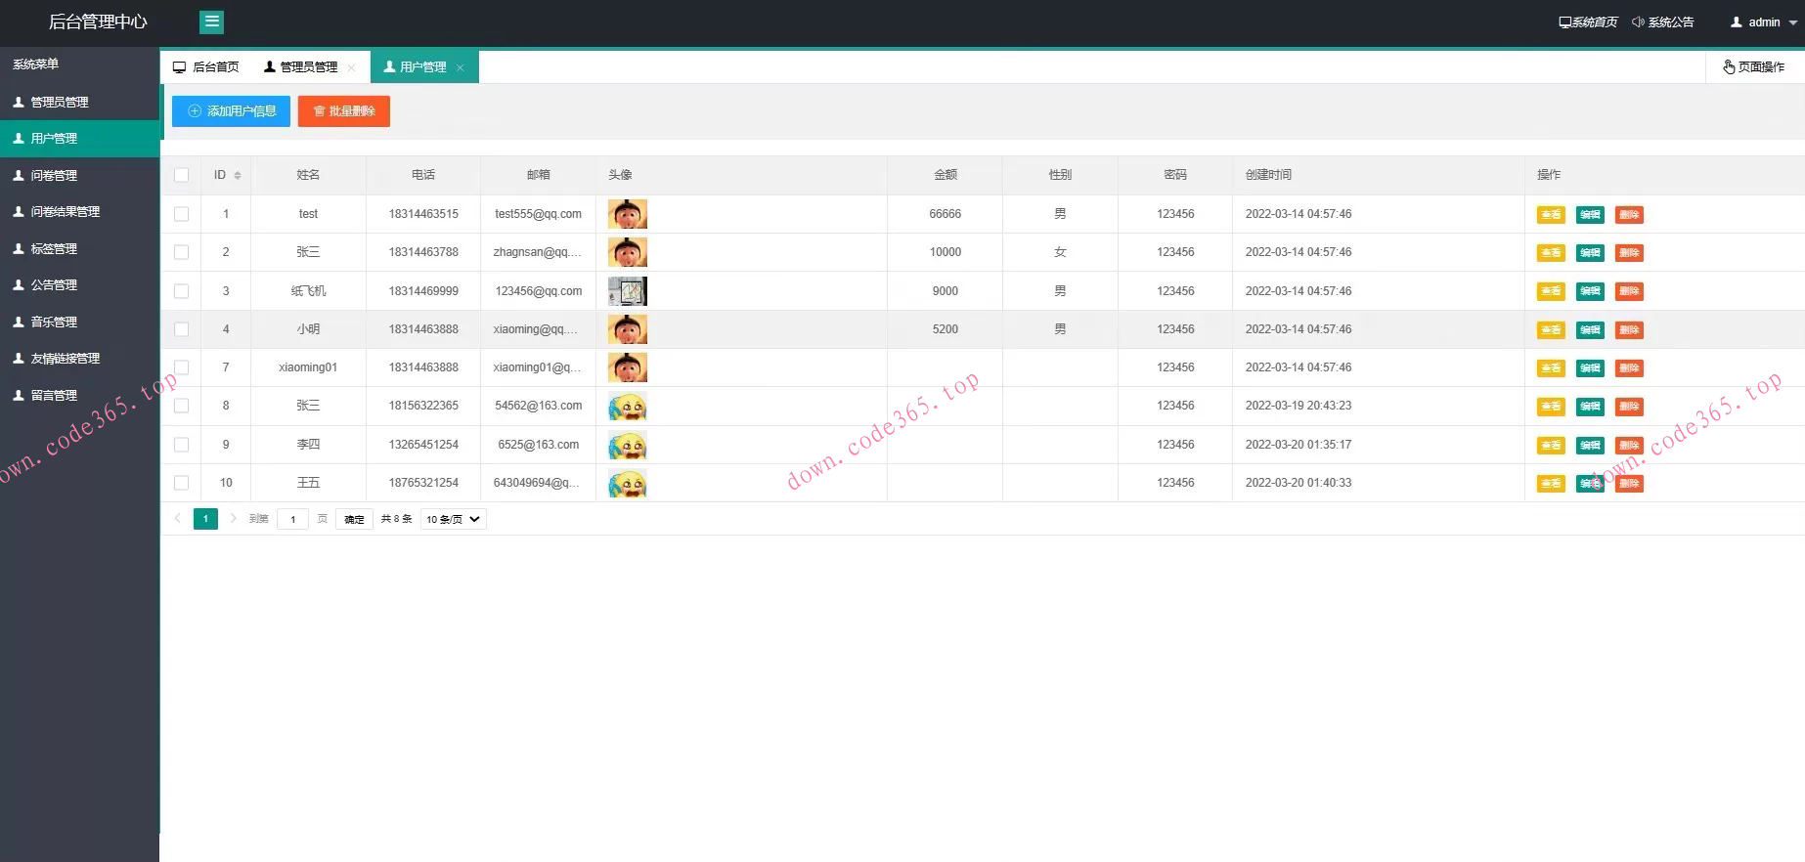
Task: Click 查看 for the 王五 row
Action: [1551, 484]
